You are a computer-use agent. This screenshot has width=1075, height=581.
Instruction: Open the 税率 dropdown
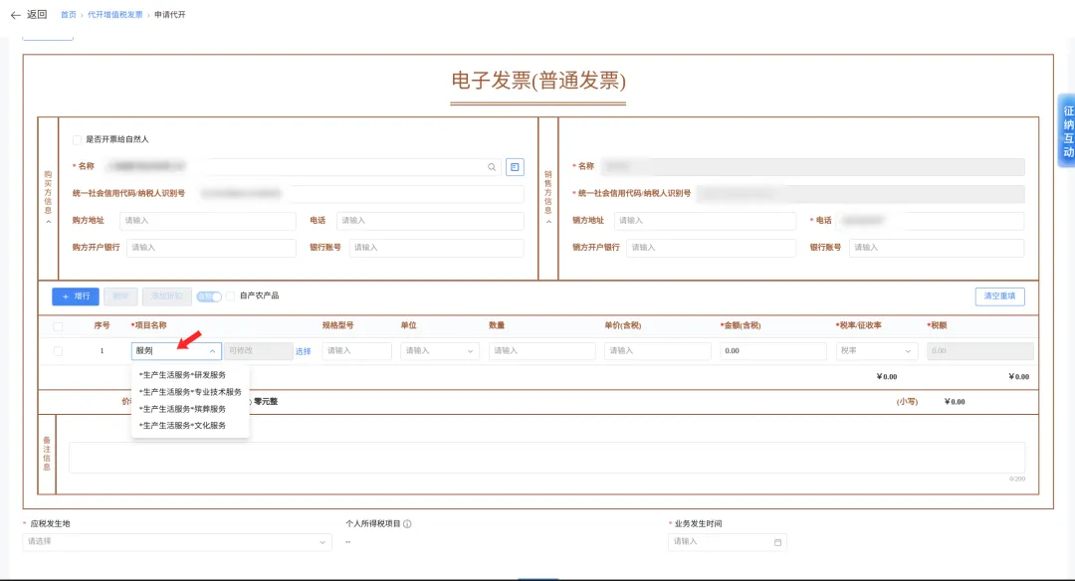[876, 351]
